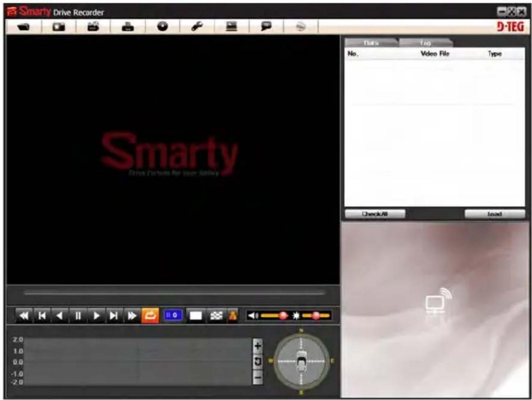Pause the video playback
The image size is (532, 400).
[x=78, y=316]
